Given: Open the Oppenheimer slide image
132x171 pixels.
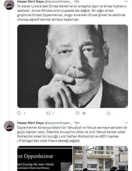Looking at the screenshot, I should pos(45,158).
